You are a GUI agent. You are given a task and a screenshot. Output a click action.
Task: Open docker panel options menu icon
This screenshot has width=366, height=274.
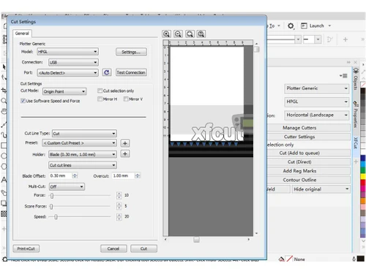point(343,76)
